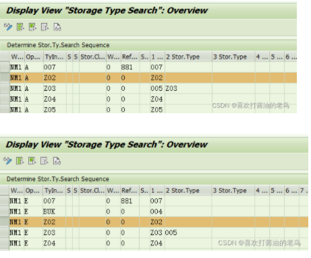
Task: Click 'Stor.Cl...' column header in lower table
Action: point(92,191)
